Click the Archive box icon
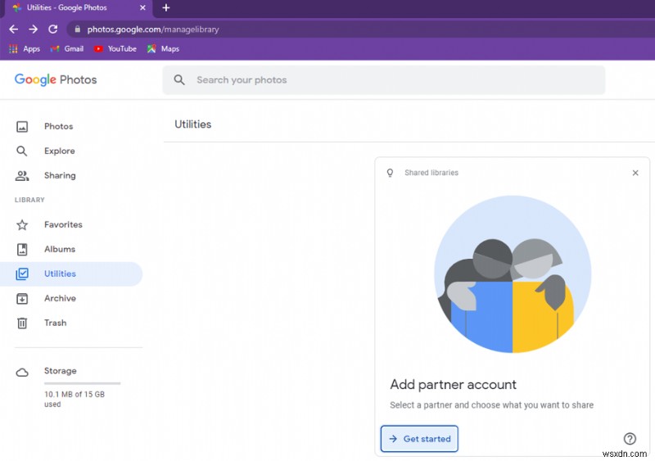Image resolution: width=655 pixels, height=461 pixels. point(22,298)
